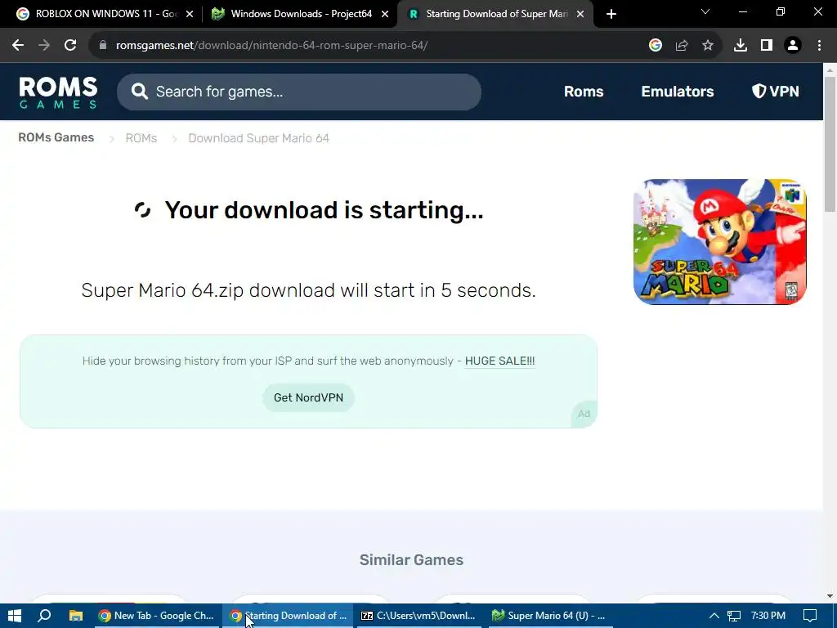Select the Starting Download of Super Mario tab
The image size is (837, 628).
point(495,14)
